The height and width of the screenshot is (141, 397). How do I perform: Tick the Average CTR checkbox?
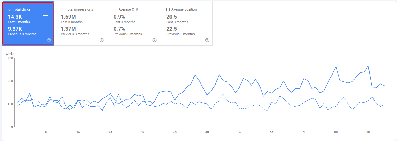click(x=115, y=9)
